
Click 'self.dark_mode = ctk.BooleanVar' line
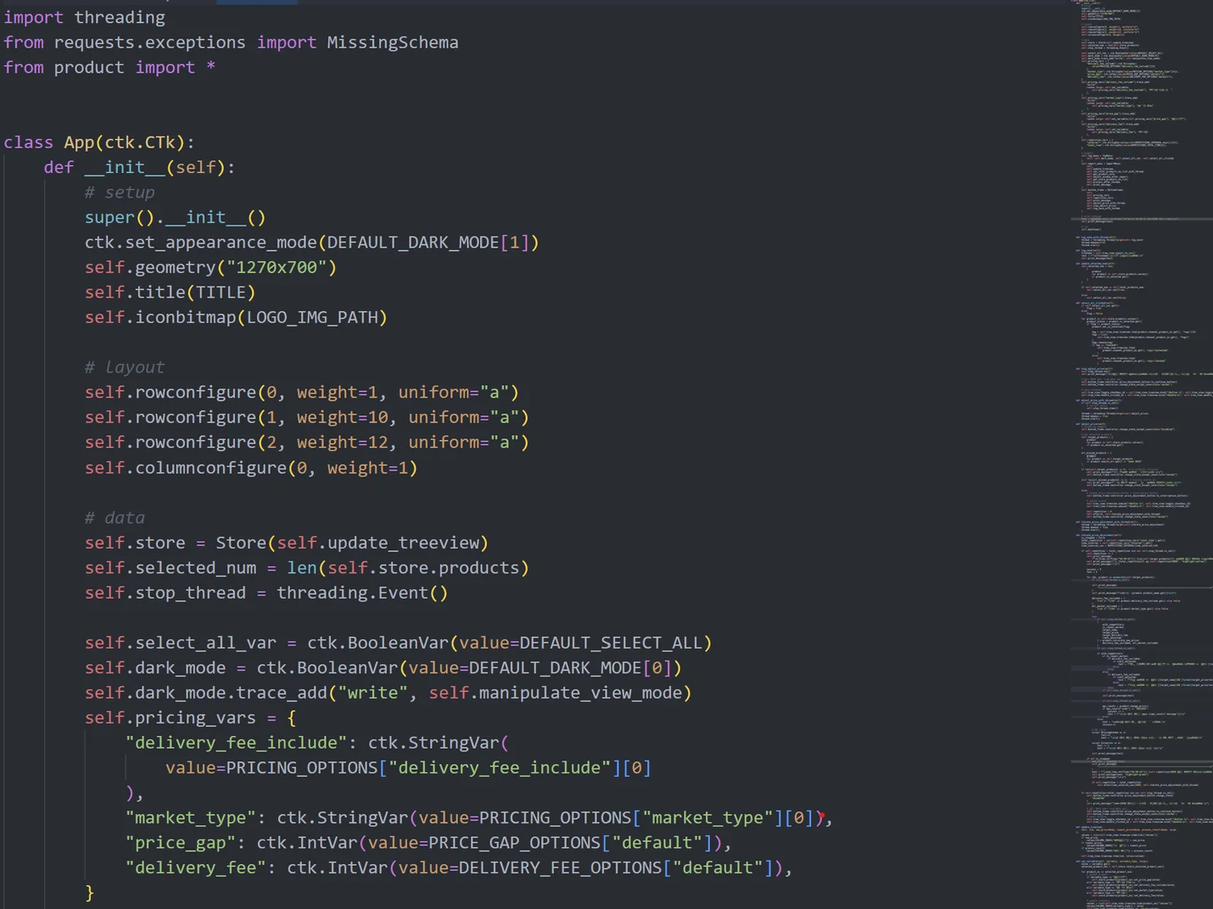pyautogui.click(x=383, y=668)
